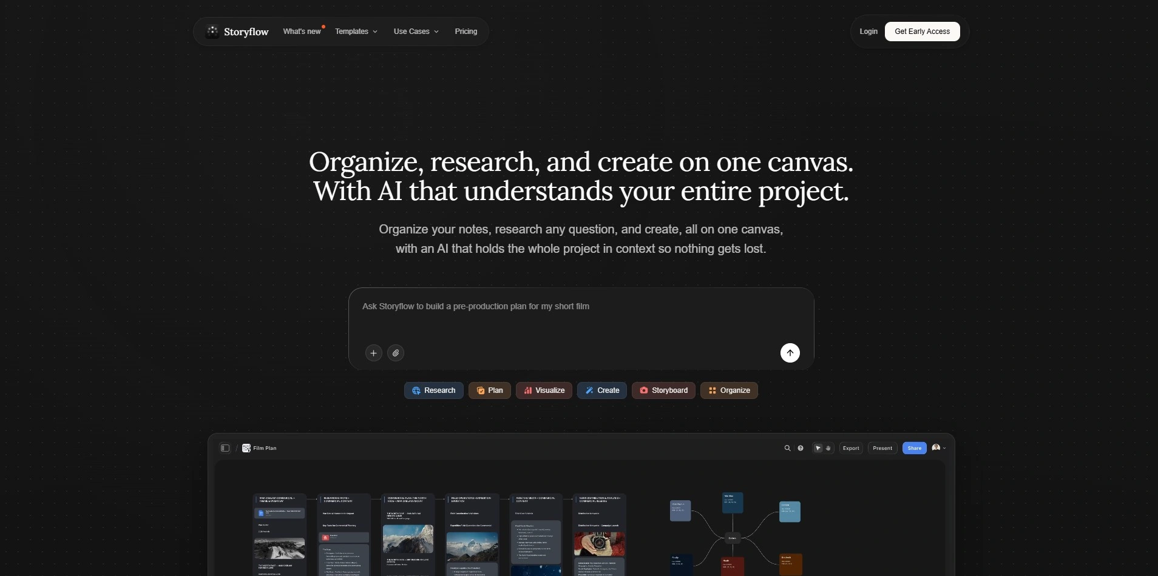This screenshot has width=1158, height=576.
Task: Submit prompt with the up-arrow send button
Action: coord(790,353)
